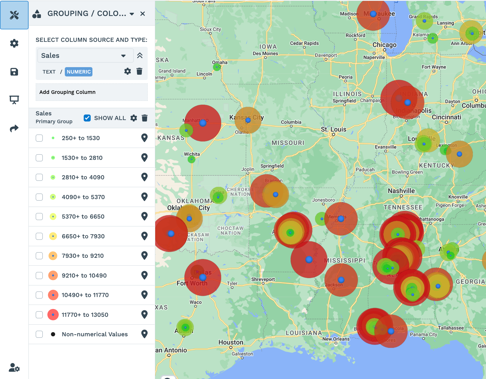
Task: Expand the Grouping / Colo... panel menu
Action: [132, 14]
